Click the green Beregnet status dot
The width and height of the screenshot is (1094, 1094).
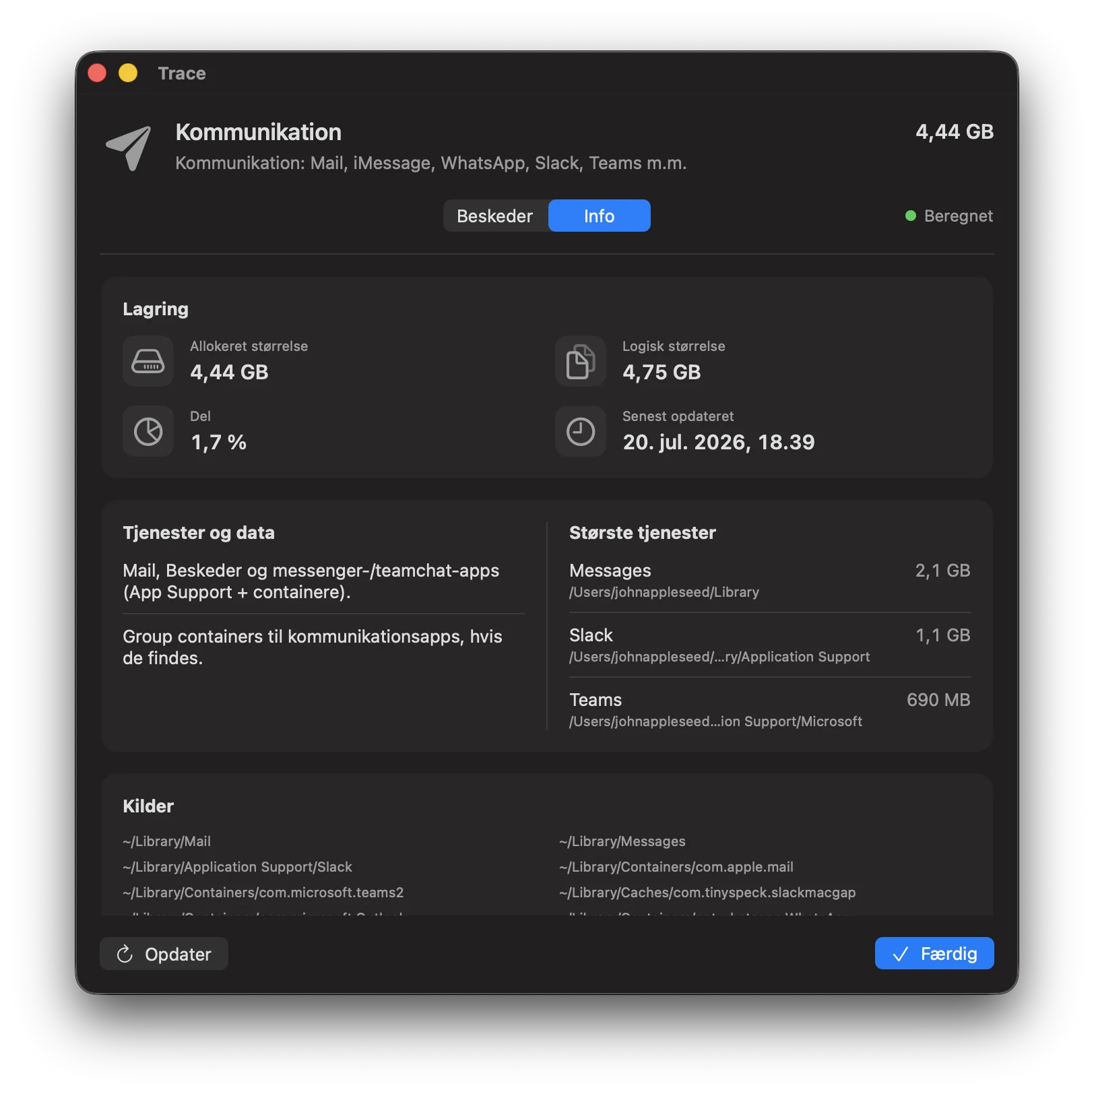[911, 216]
